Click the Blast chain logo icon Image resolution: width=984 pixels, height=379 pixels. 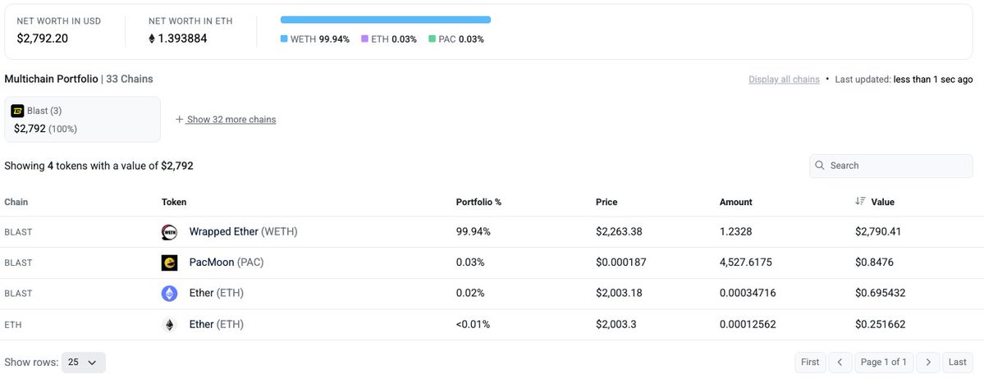[x=17, y=111]
